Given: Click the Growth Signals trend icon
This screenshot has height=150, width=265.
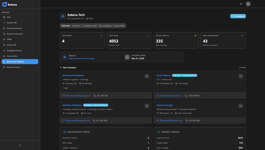Looking at the screenshot, I should click(x=158, y=132).
